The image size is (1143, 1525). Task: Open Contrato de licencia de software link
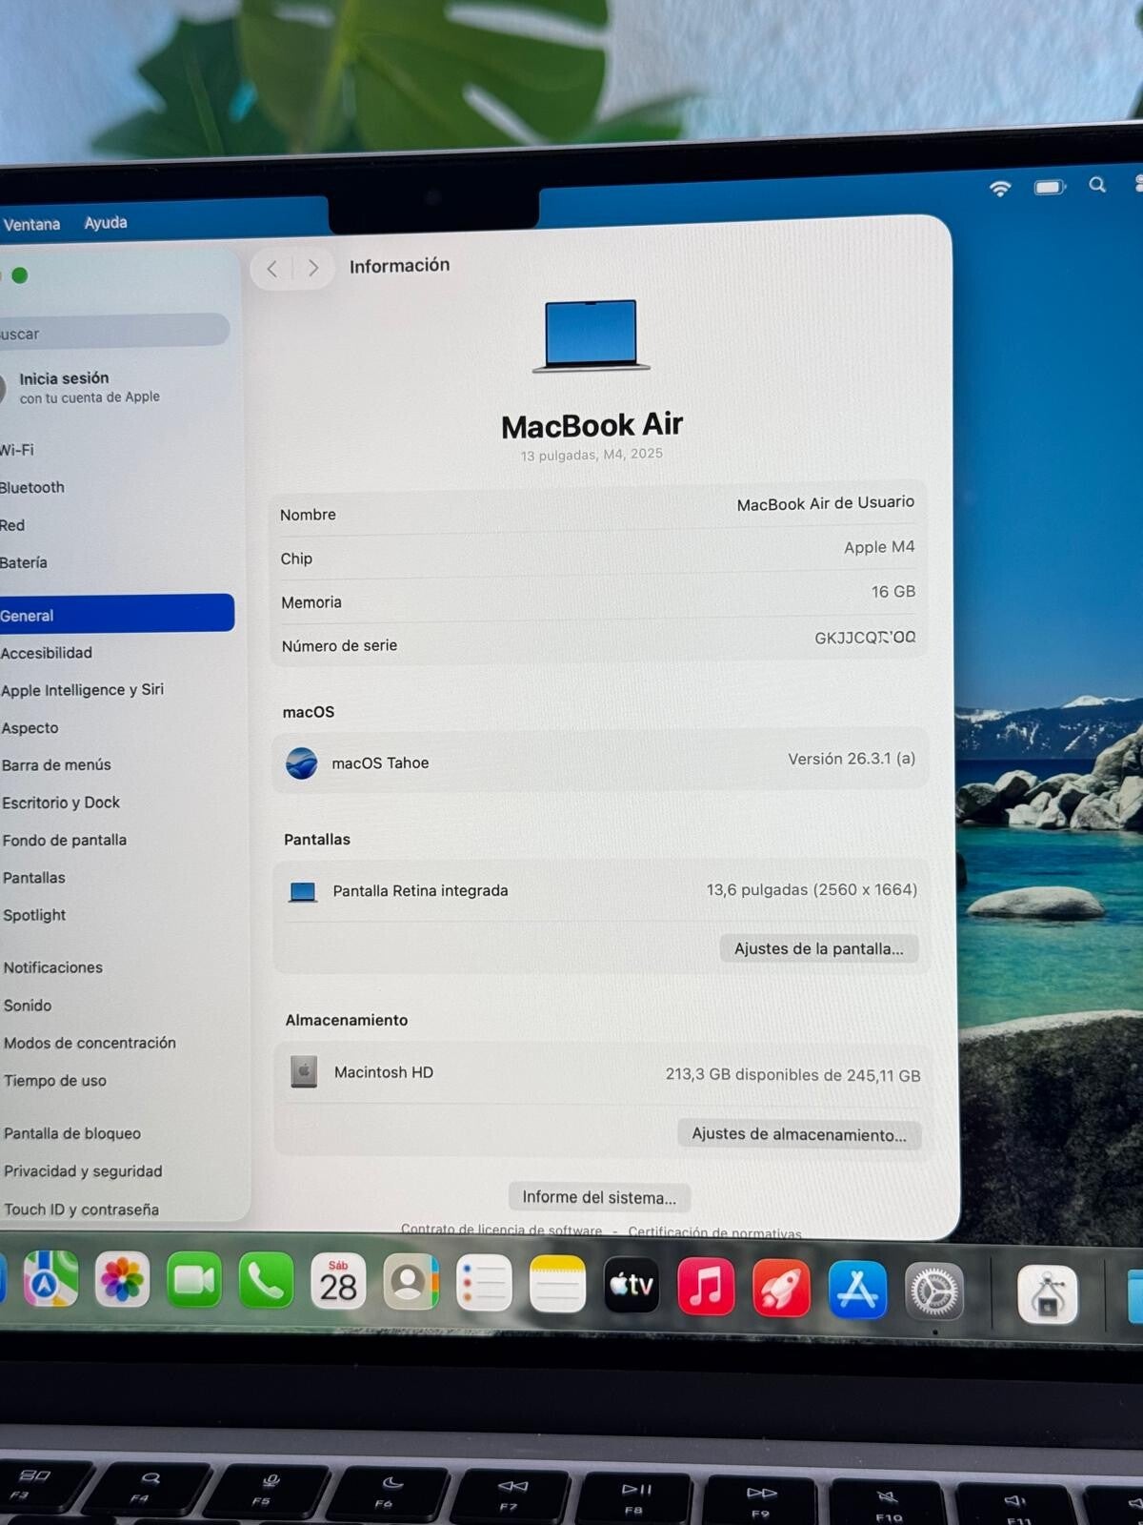point(501,1230)
